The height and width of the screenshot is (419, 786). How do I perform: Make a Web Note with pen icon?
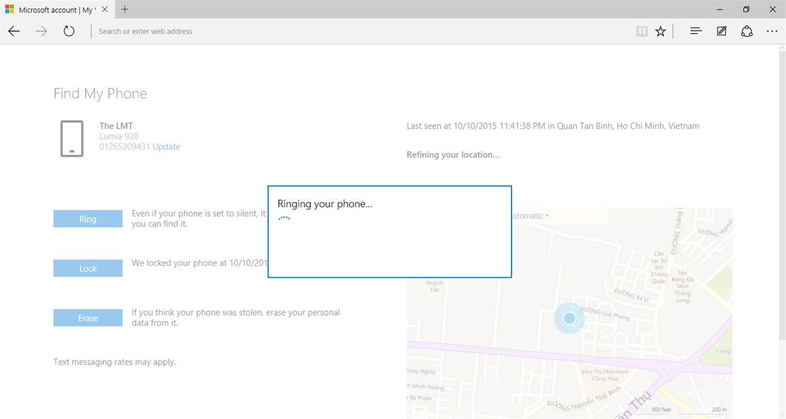coord(721,31)
